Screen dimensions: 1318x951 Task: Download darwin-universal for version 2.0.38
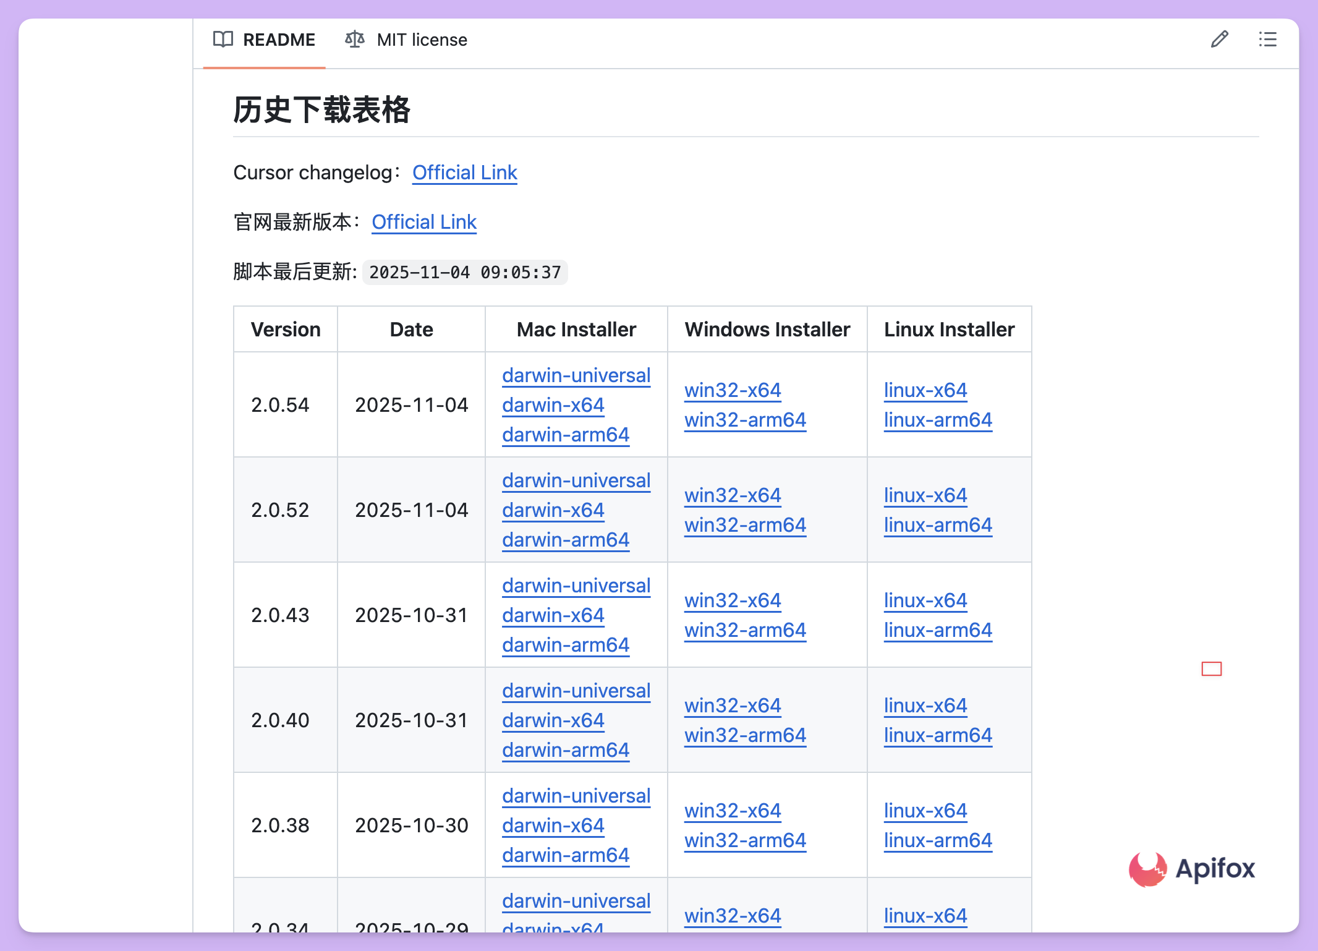(x=576, y=796)
